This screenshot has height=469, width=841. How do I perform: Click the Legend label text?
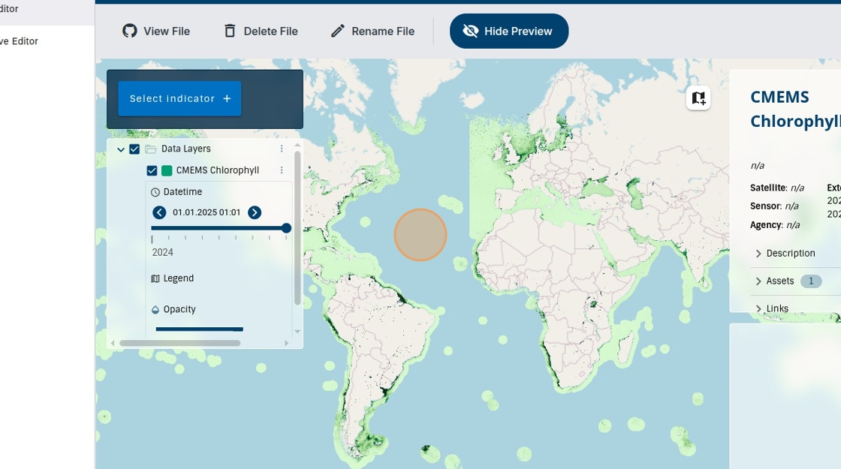(x=179, y=278)
